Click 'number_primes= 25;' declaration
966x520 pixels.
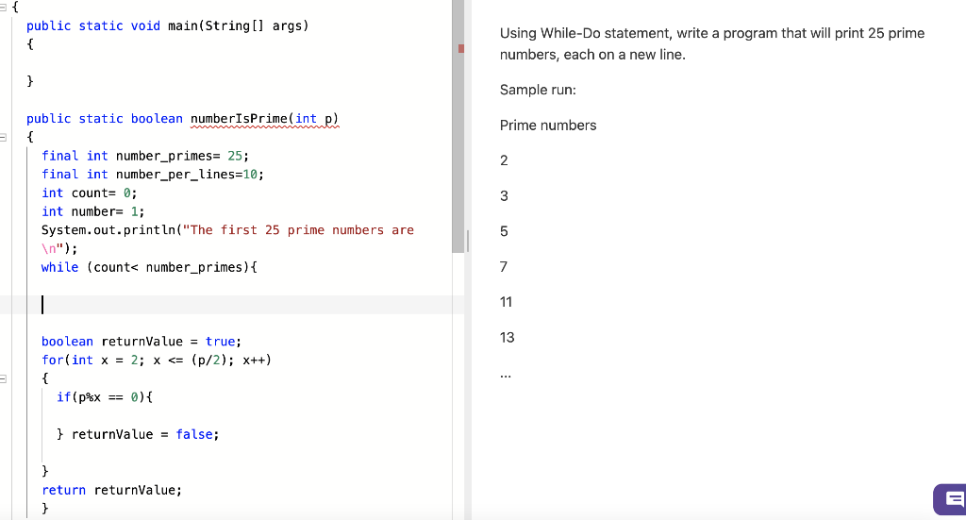coord(182,156)
